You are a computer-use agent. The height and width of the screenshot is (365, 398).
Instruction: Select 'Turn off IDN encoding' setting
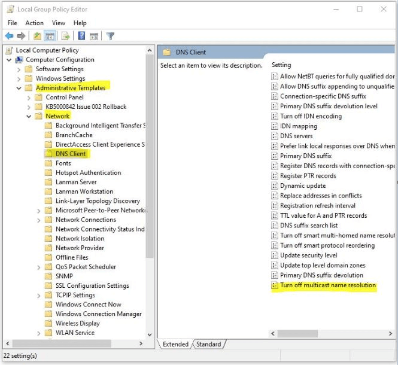[311, 116]
